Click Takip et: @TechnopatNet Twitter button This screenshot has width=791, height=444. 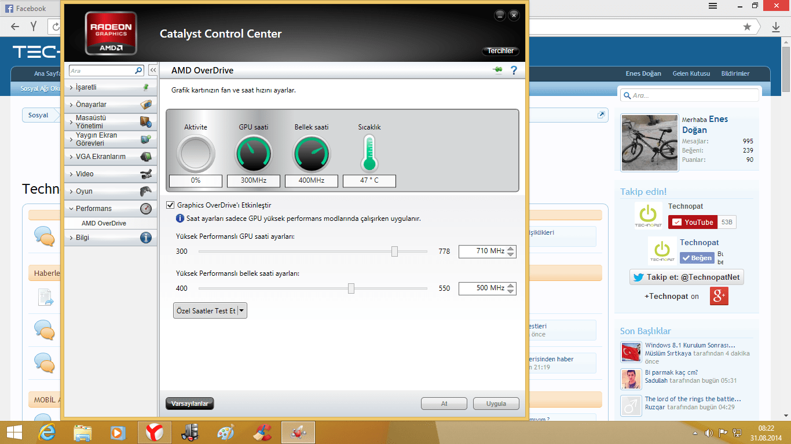[687, 277]
